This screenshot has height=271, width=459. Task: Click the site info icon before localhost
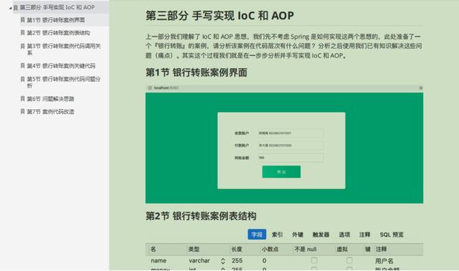150,87
